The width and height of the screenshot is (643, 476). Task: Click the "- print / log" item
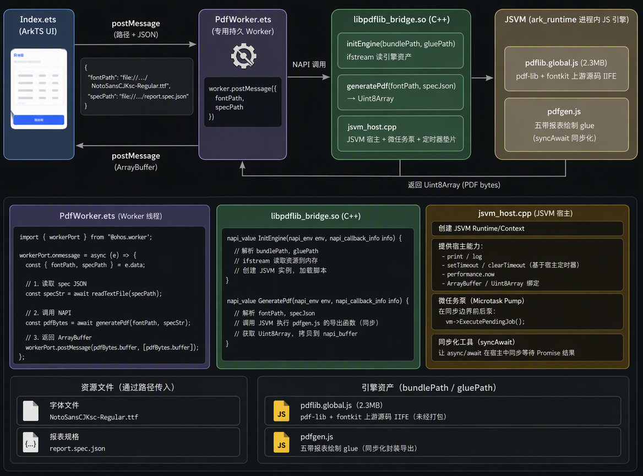pos(462,257)
